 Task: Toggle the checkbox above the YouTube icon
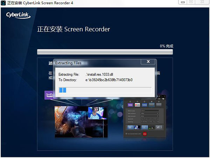pyautogui.click(x=137, y=101)
